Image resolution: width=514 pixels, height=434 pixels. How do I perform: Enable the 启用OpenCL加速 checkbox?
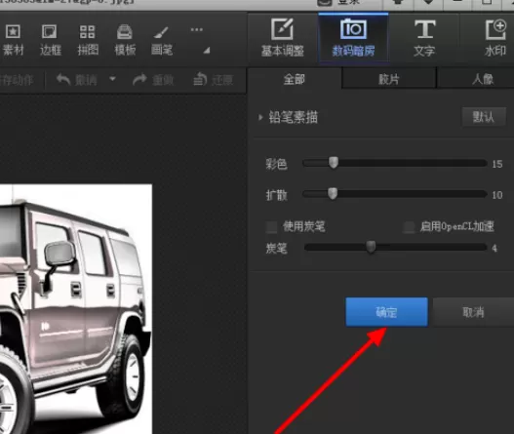(x=409, y=227)
